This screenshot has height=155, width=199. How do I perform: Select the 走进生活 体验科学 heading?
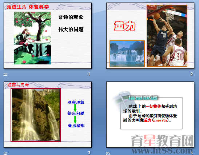click(28, 7)
